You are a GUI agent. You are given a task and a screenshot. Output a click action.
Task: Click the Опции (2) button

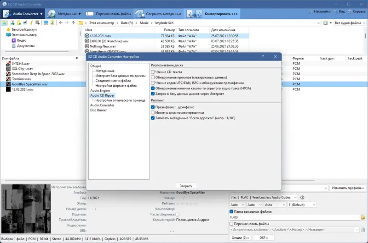[x=240, y=237]
